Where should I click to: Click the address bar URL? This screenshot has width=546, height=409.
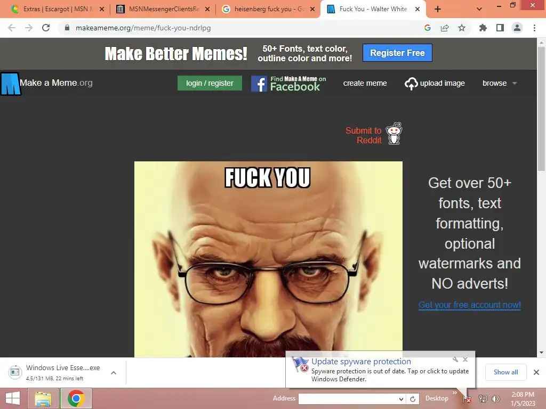click(143, 28)
